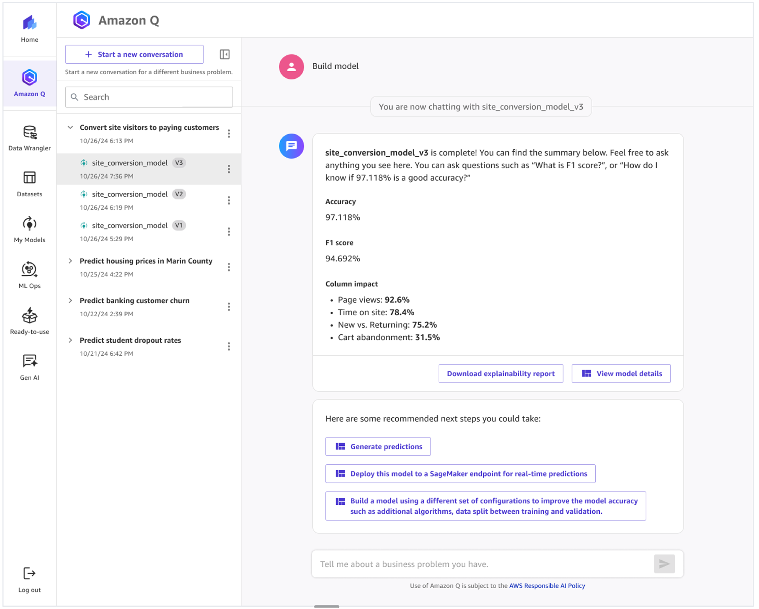Click the send message arrow icon
759x609 pixels.
[665, 564]
